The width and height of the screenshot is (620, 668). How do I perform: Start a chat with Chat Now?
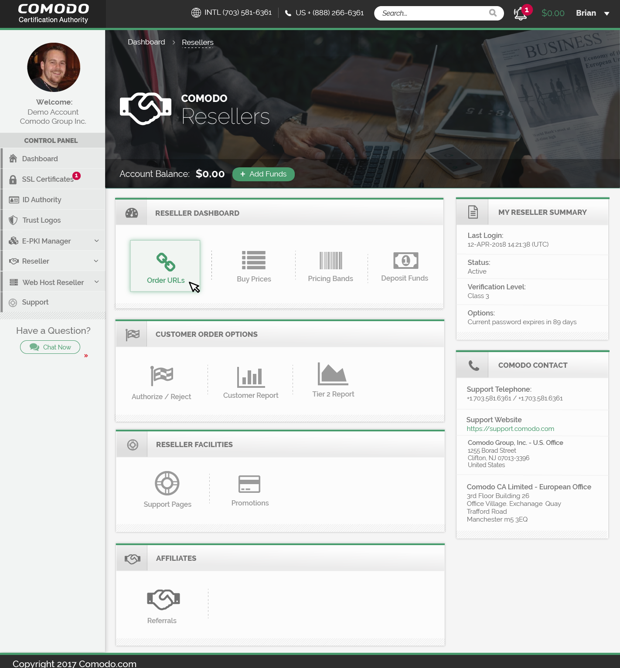click(50, 347)
